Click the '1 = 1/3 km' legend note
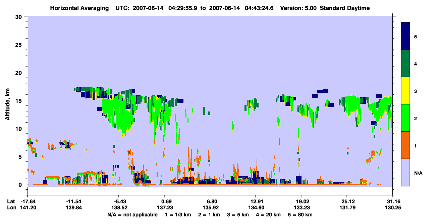The width and height of the screenshot is (436, 224). click(x=178, y=215)
